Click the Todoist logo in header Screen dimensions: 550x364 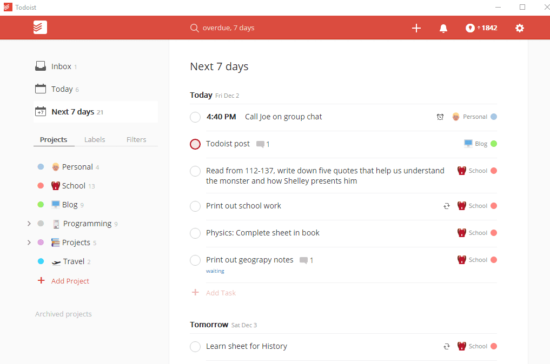[40, 28]
